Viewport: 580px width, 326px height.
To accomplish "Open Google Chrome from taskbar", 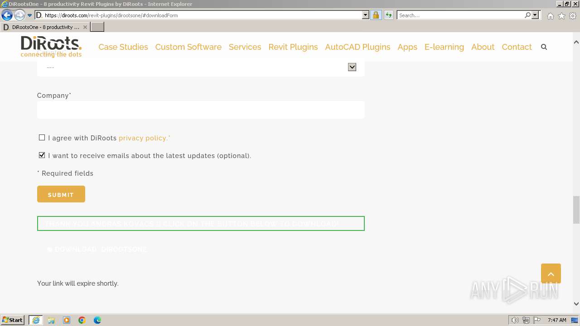I will pyautogui.click(x=82, y=320).
